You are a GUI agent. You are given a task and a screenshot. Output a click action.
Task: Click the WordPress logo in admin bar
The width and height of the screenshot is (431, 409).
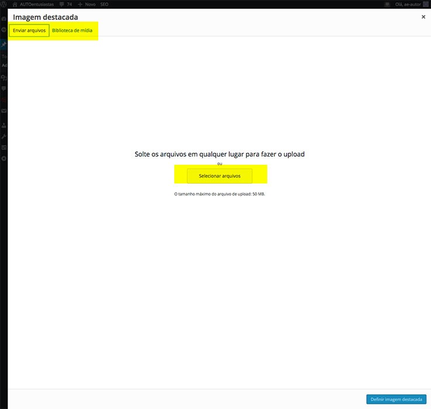[4, 4]
